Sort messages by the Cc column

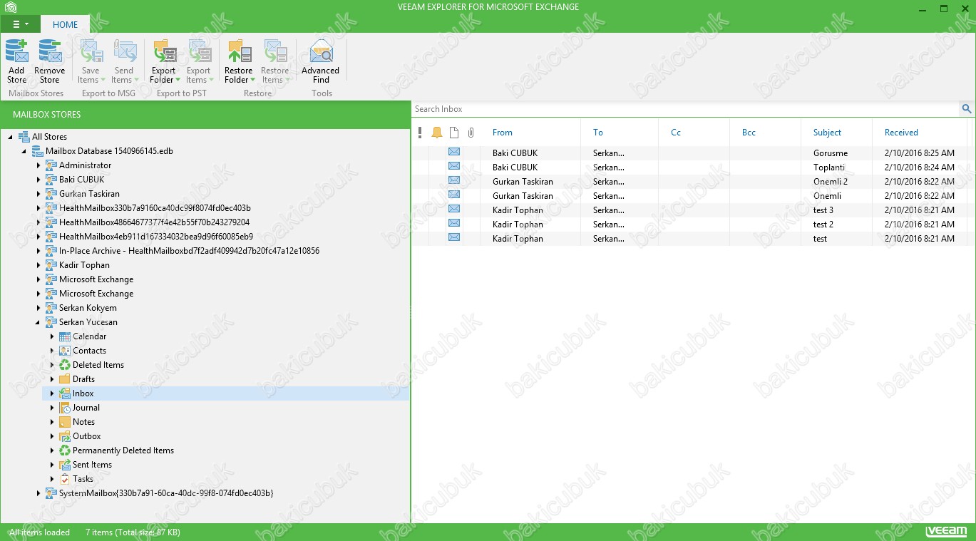coord(676,133)
